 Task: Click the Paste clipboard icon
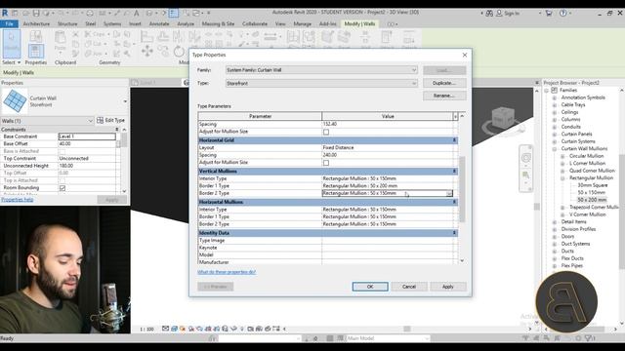[x=60, y=38]
